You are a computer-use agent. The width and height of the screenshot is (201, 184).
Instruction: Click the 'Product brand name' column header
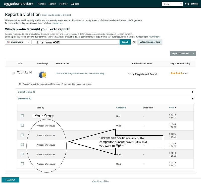pos(142,63)
